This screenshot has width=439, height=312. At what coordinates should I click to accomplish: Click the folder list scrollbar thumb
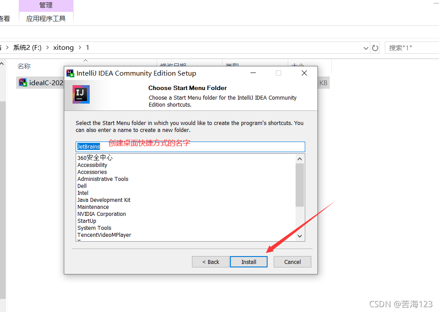point(300,185)
